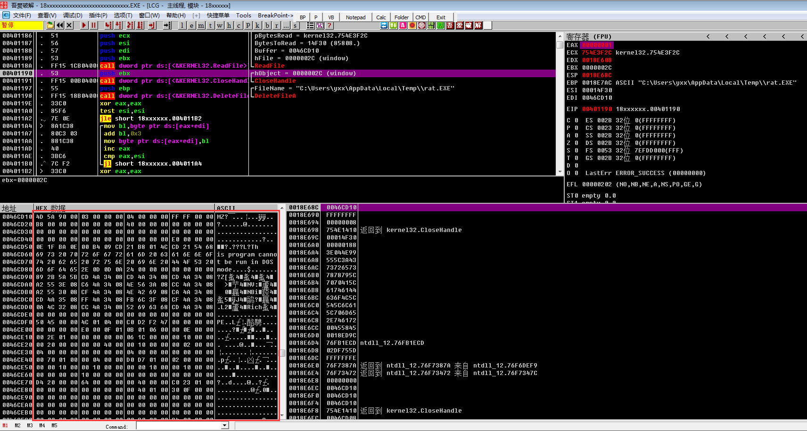Open the BreakPoint-> menu
The width and height of the screenshot is (807, 431).
click(275, 16)
